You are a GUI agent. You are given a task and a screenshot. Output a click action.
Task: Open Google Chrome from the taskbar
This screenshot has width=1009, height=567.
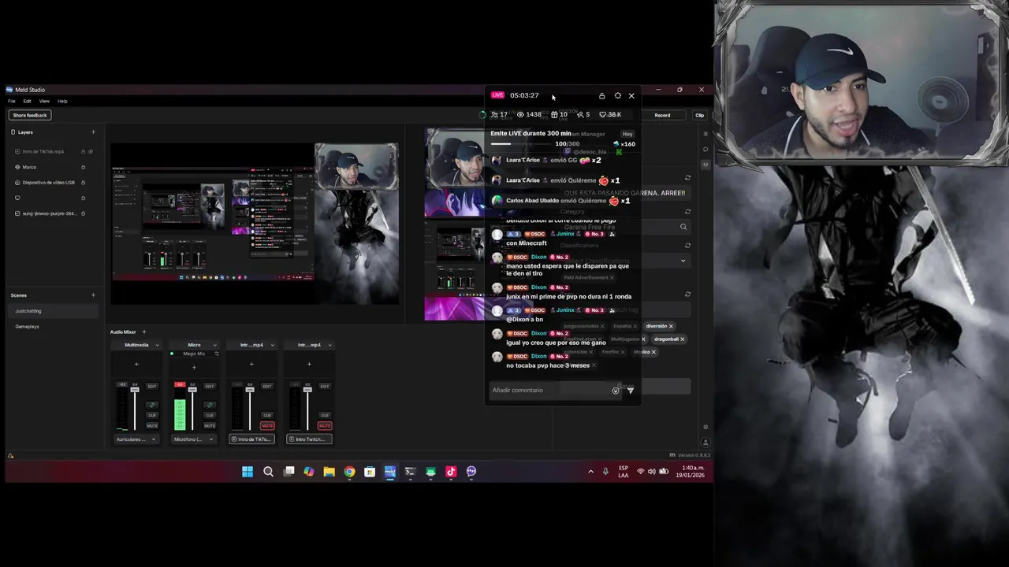coord(349,472)
